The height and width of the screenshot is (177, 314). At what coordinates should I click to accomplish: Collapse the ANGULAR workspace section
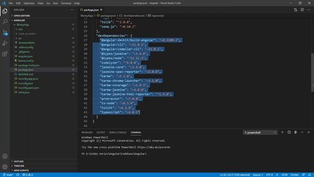[x=44, y=20]
